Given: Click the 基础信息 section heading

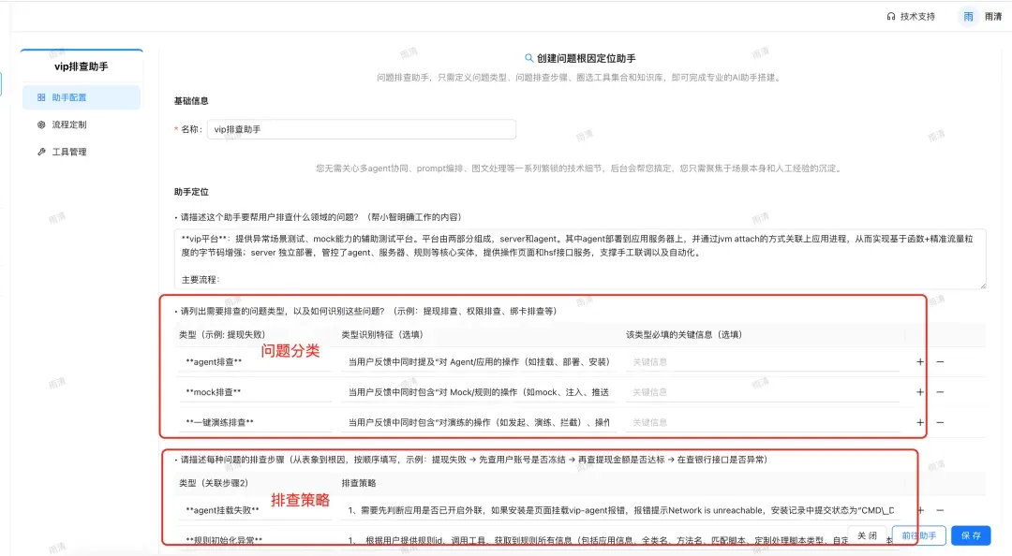Looking at the screenshot, I should pos(191,100).
